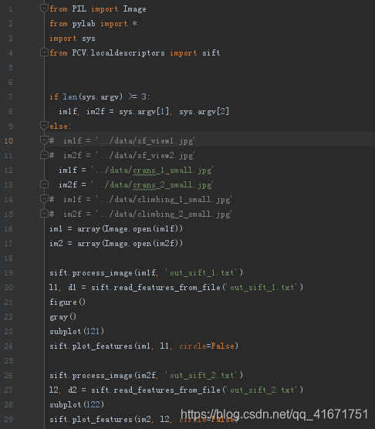The image size is (375, 429).
Task: Click the commented '../data/climbing_2_small.jpg' path
Action: coord(164,214)
